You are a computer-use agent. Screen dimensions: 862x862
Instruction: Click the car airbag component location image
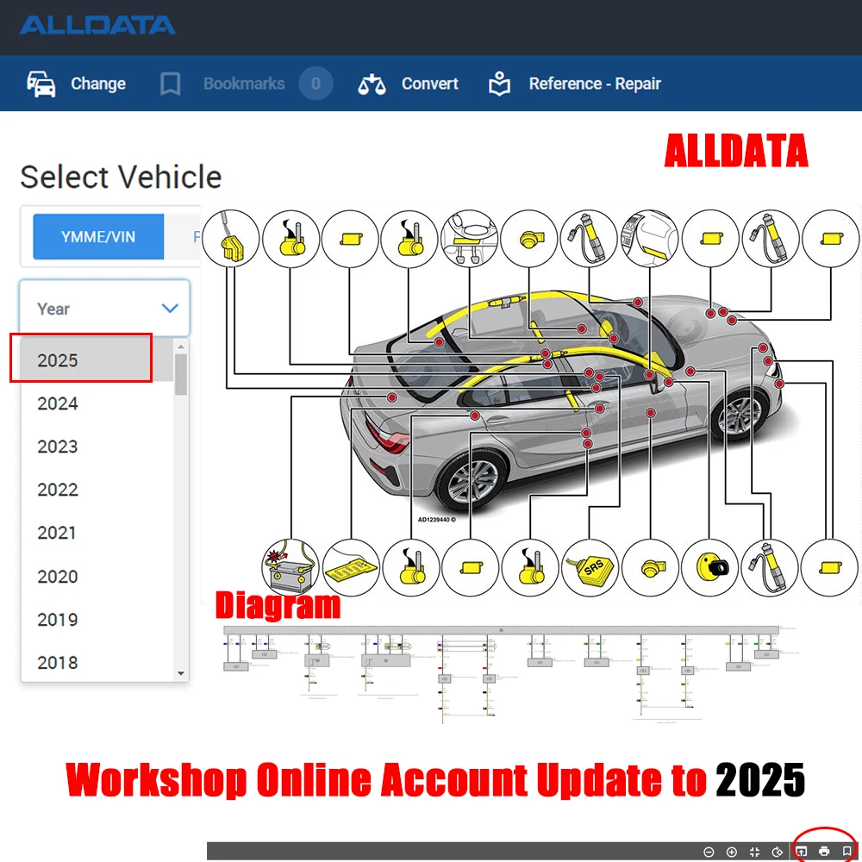tap(530, 403)
